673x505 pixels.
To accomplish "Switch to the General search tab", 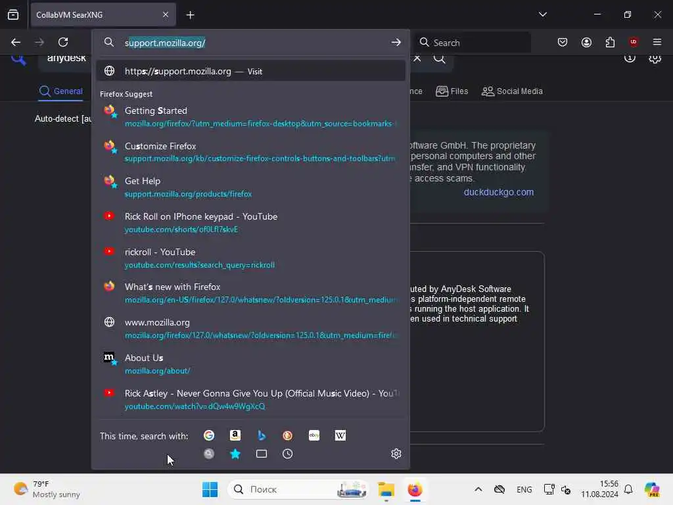I will coord(61,91).
